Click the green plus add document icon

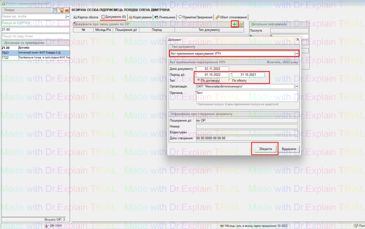[x=234, y=25]
